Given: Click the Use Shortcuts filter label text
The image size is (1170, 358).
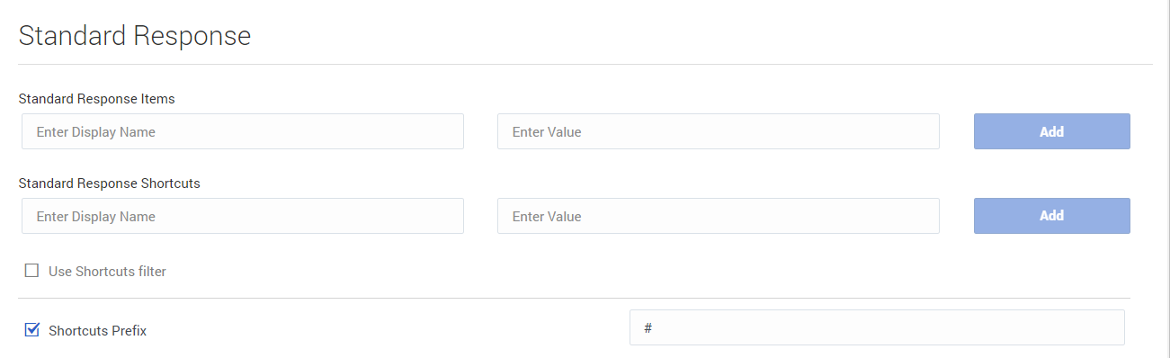Looking at the screenshot, I should click(x=107, y=271).
